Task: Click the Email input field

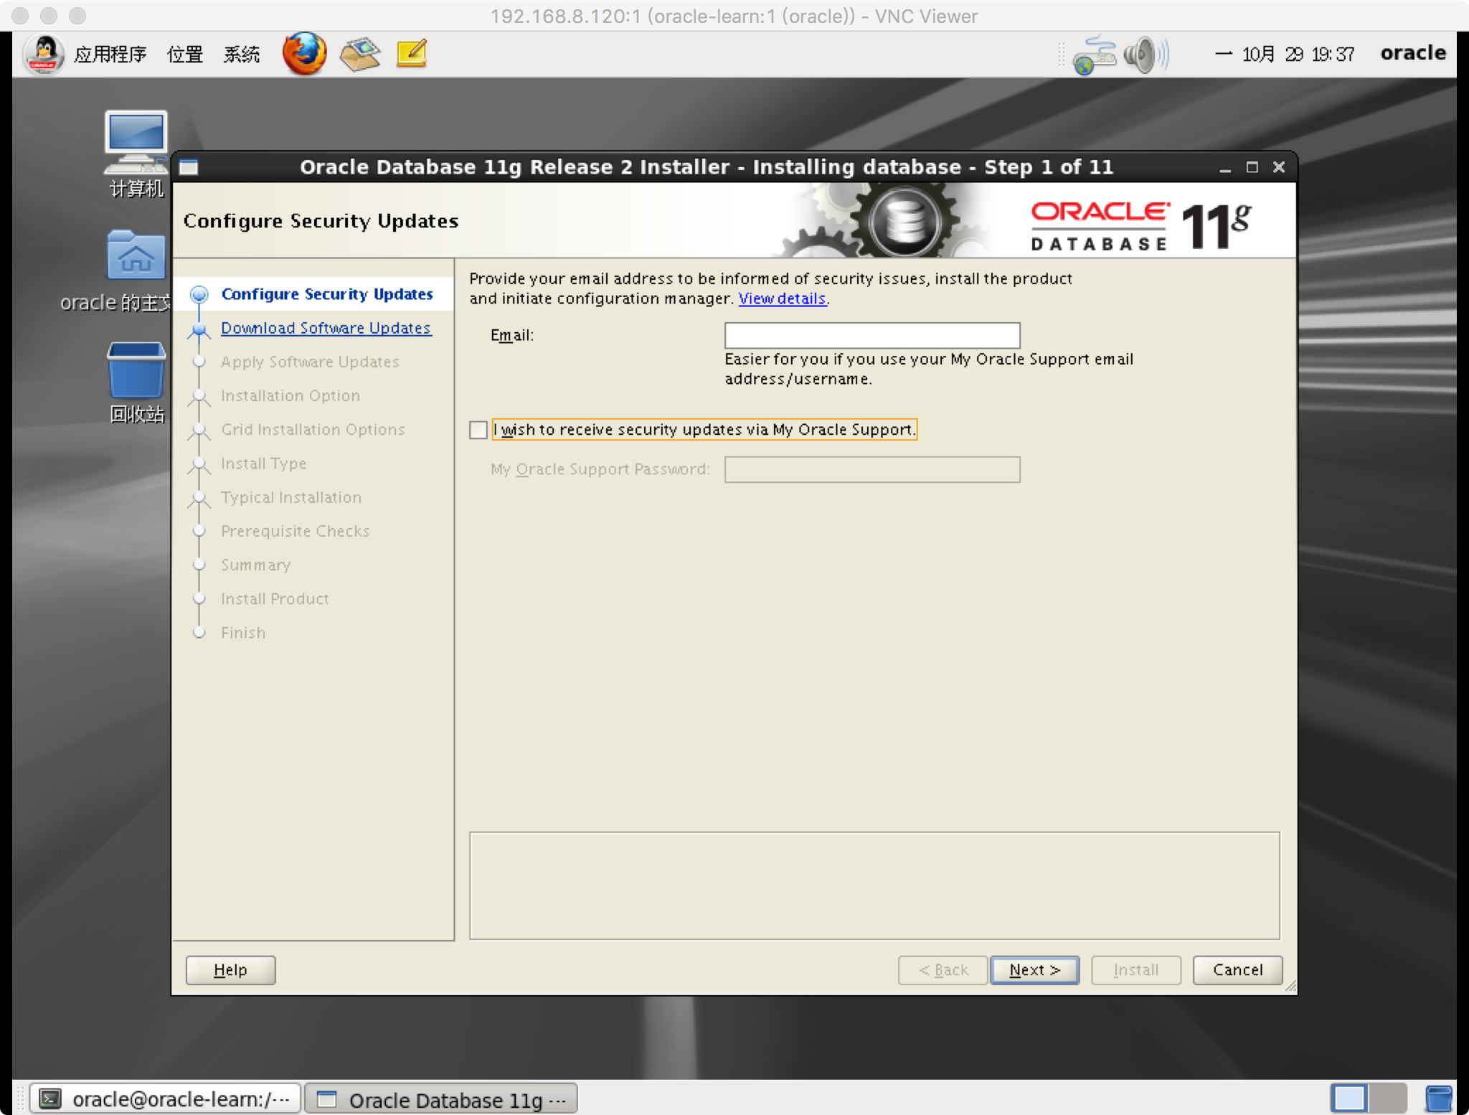Action: point(872,334)
